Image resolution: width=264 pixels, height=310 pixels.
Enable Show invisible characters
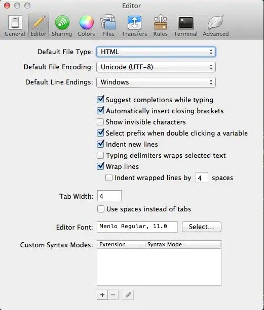tap(100, 122)
